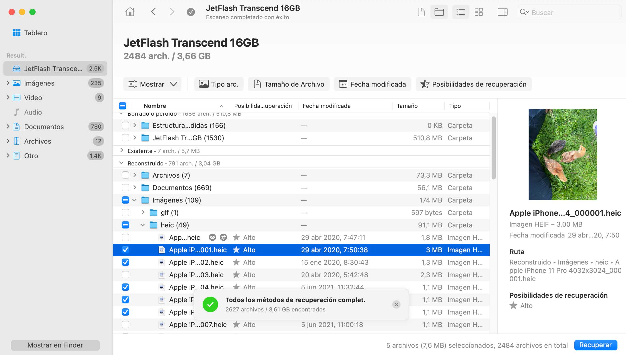626x355 pixels.
Task: Select the file view mode icon
Action: pos(421,12)
